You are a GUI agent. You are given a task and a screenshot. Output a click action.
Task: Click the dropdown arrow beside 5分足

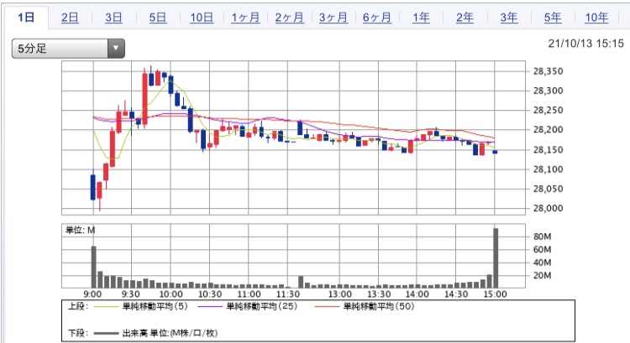116,49
